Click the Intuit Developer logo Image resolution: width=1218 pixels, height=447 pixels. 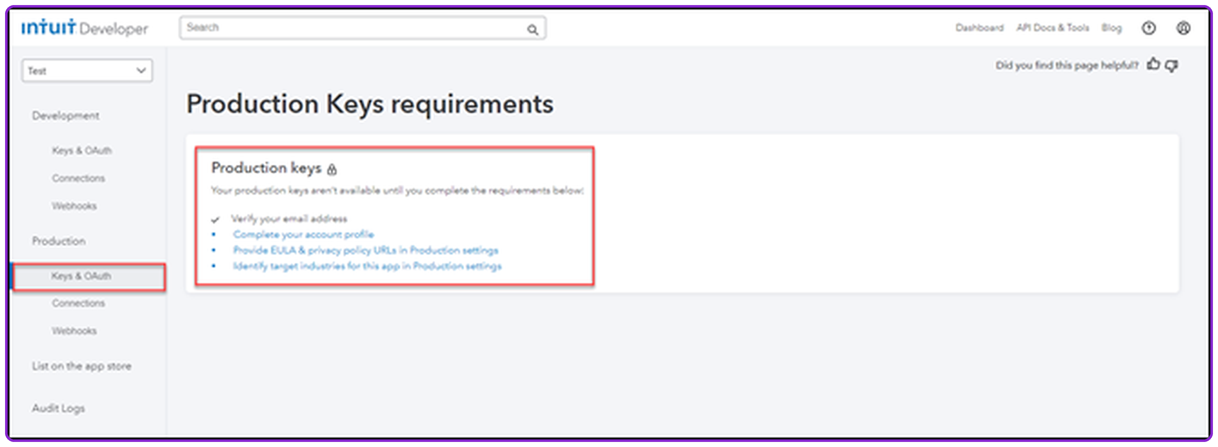point(85,28)
